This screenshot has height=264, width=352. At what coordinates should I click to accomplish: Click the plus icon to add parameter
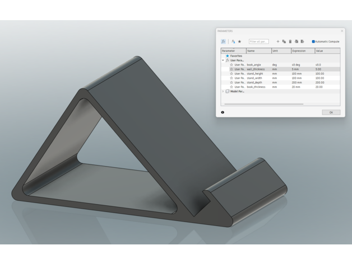coord(278,41)
